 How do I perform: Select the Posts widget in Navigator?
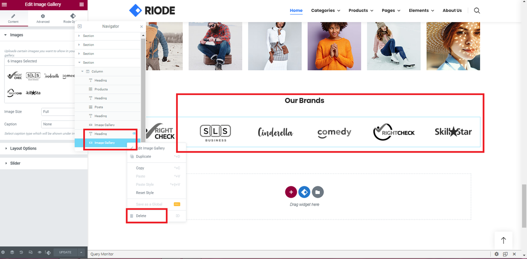[108, 107]
